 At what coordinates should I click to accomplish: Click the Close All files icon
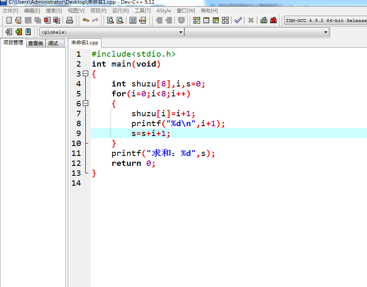(57, 20)
